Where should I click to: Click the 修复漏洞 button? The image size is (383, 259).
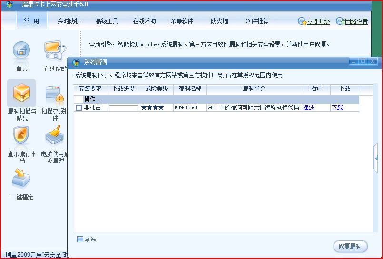[350, 246]
